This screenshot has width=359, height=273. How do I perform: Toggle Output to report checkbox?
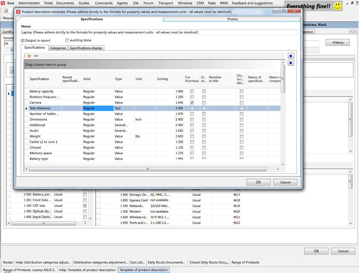[23, 40]
